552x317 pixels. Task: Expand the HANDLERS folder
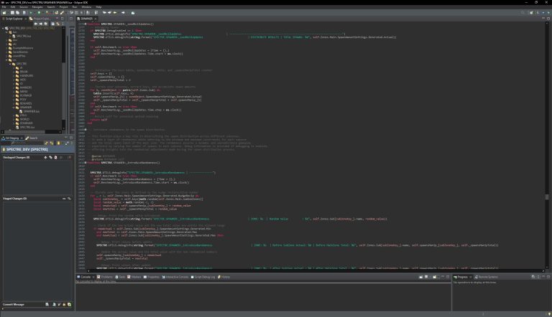pos(14,75)
